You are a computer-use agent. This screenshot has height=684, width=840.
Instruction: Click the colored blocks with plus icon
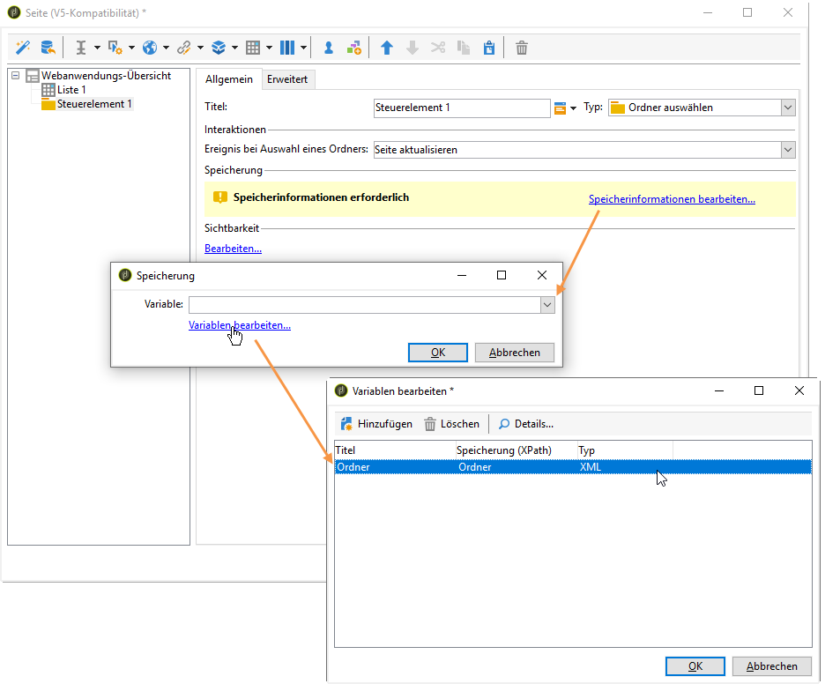[x=353, y=48]
